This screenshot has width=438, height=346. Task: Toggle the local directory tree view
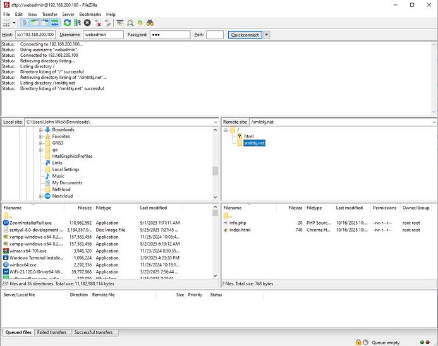(35, 23)
